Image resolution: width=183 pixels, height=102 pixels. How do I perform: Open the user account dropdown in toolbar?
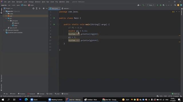pyautogui.click(x=139, y=5)
